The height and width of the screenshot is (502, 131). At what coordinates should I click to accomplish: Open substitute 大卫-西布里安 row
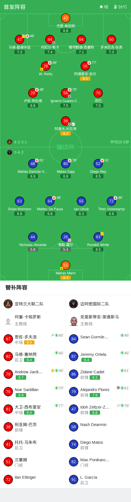click(33, 409)
